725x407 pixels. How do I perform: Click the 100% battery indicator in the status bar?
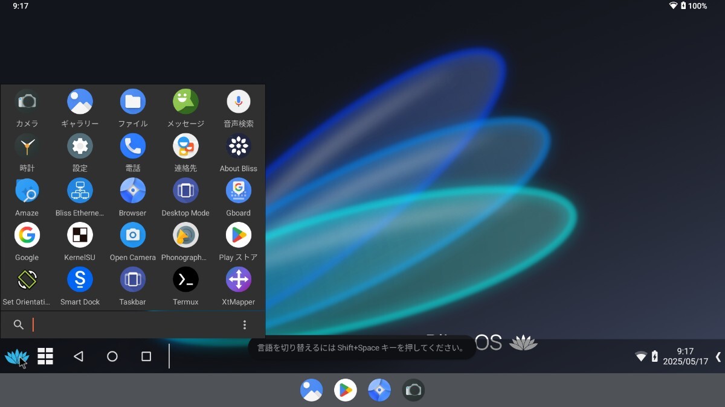pyautogui.click(x=694, y=5)
